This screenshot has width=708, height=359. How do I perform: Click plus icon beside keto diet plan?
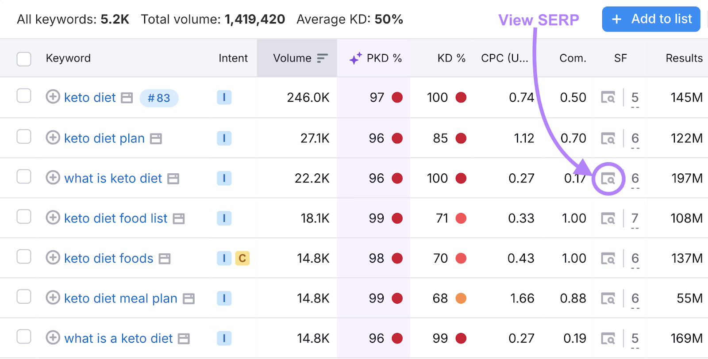pyautogui.click(x=53, y=138)
